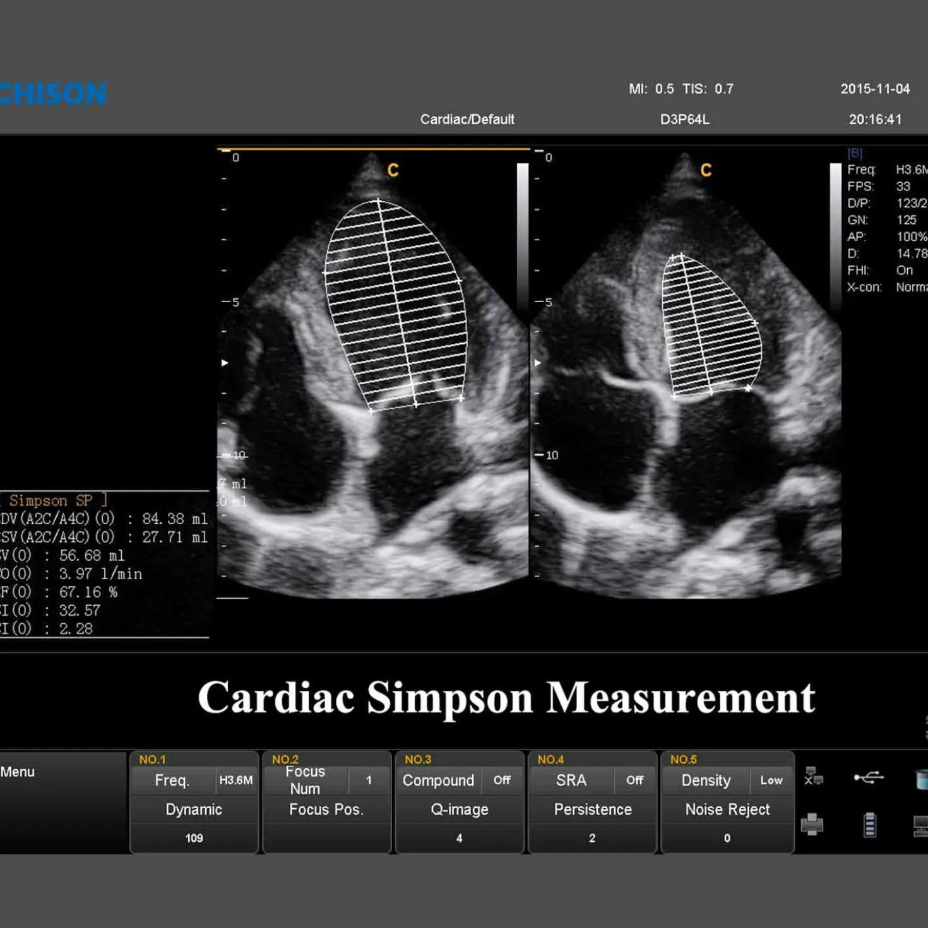Click the right ultrasound image

click(x=687, y=373)
